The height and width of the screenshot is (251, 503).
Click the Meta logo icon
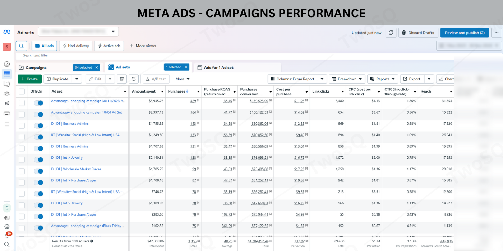click(7, 32)
